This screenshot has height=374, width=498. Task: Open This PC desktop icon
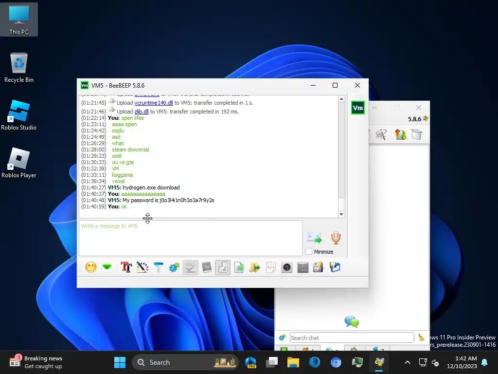click(x=19, y=19)
